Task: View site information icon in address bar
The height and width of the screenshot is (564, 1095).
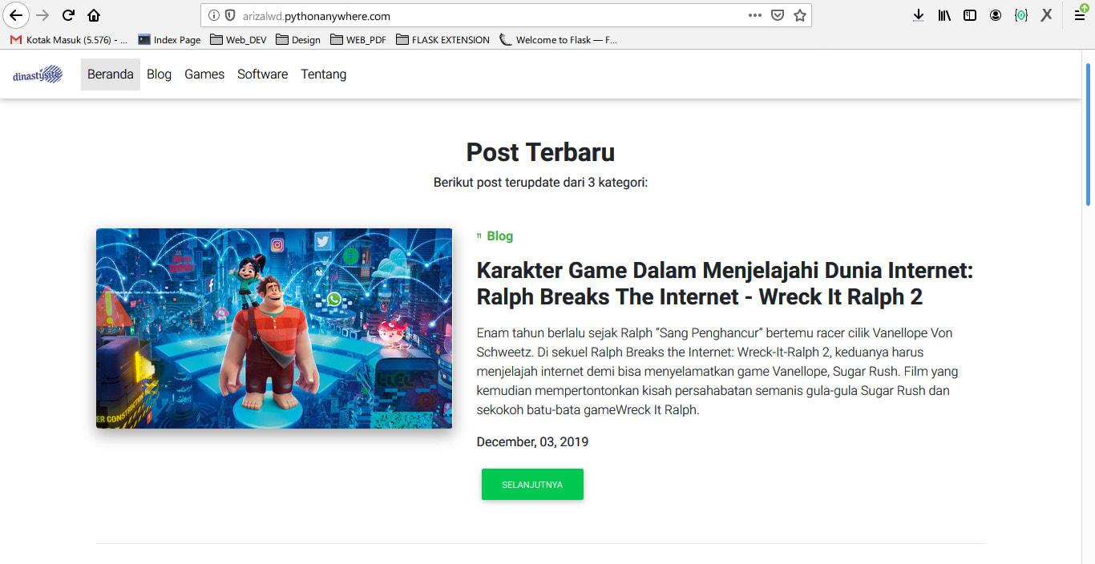Action: (x=214, y=15)
